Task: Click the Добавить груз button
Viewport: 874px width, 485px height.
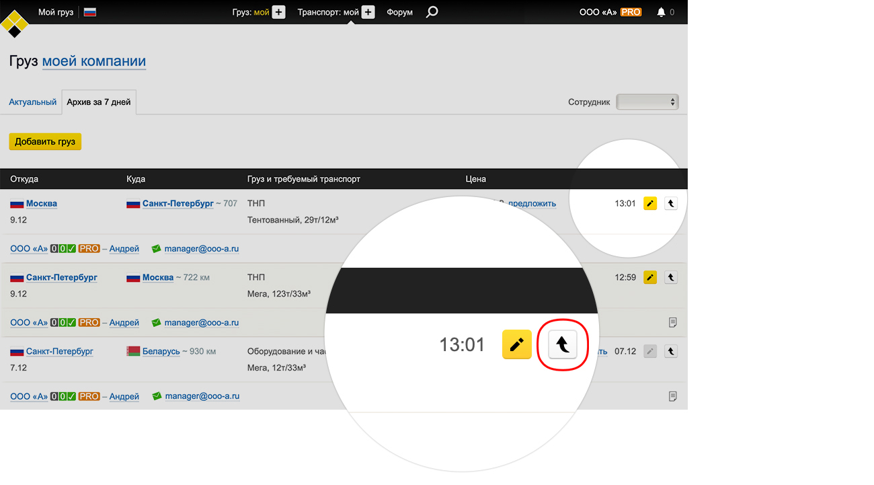Action: [45, 142]
